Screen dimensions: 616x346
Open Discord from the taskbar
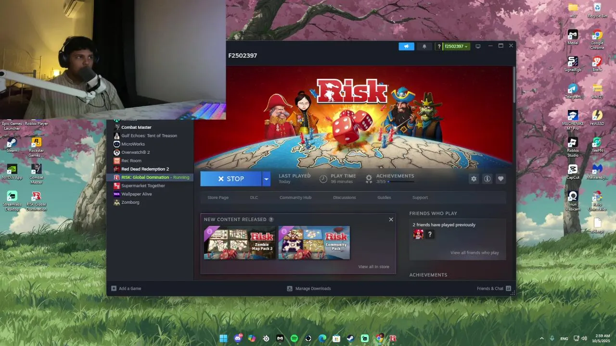pos(238,338)
